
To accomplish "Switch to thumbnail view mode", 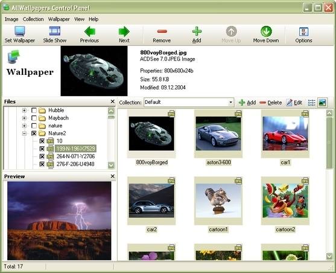I will (322, 103).
